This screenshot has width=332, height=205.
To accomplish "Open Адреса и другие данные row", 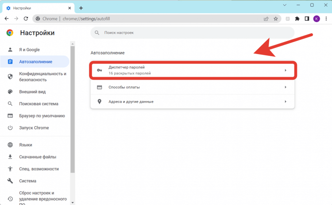I will coord(192,102).
